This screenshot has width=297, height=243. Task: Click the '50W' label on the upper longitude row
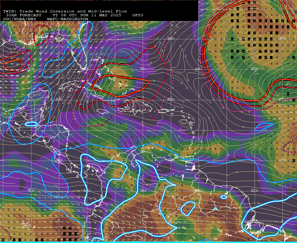click(x=254, y=69)
